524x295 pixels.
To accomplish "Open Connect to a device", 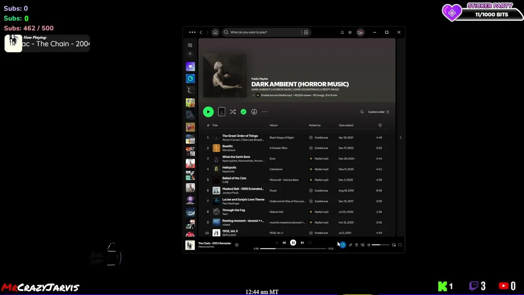I will coord(363,245).
